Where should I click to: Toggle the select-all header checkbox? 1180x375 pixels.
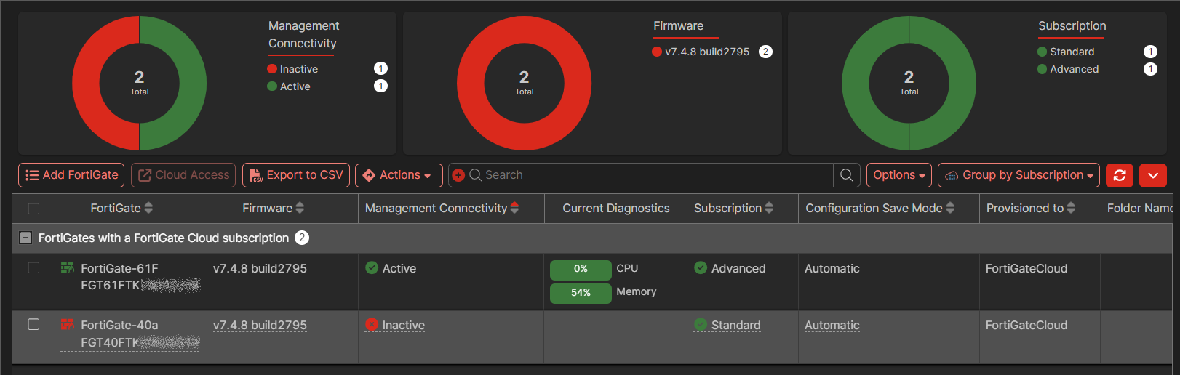pos(33,209)
